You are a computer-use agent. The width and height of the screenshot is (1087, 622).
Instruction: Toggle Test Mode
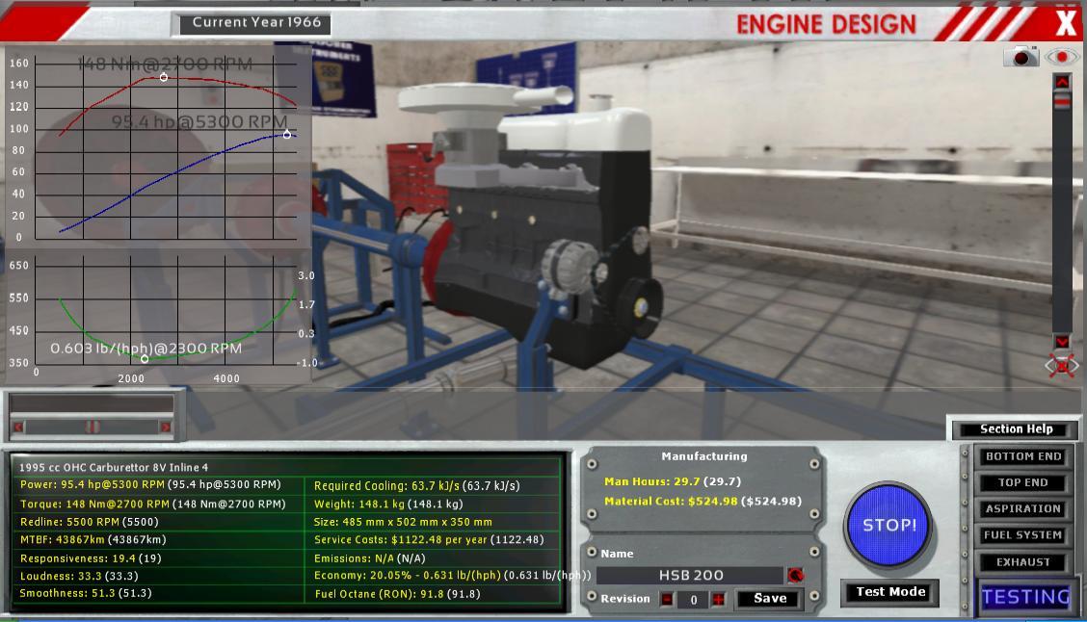(889, 592)
